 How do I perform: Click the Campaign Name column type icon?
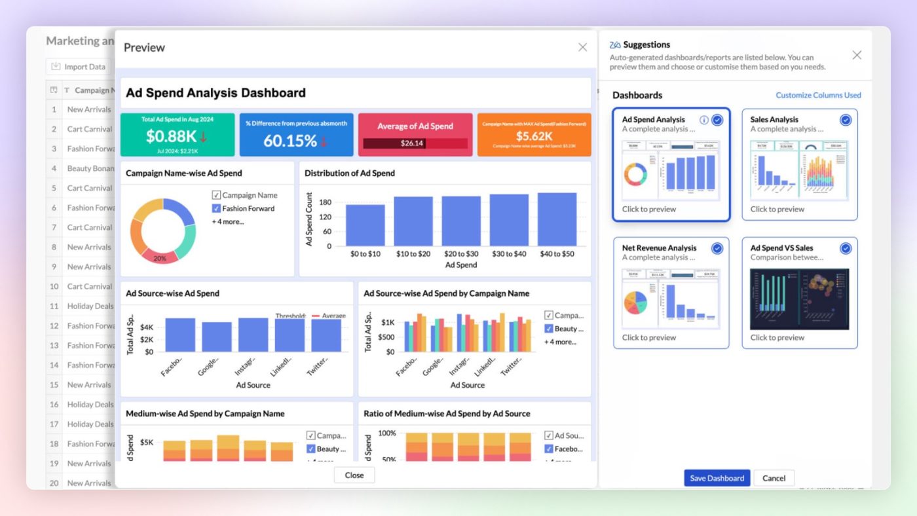(x=67, y=90)
